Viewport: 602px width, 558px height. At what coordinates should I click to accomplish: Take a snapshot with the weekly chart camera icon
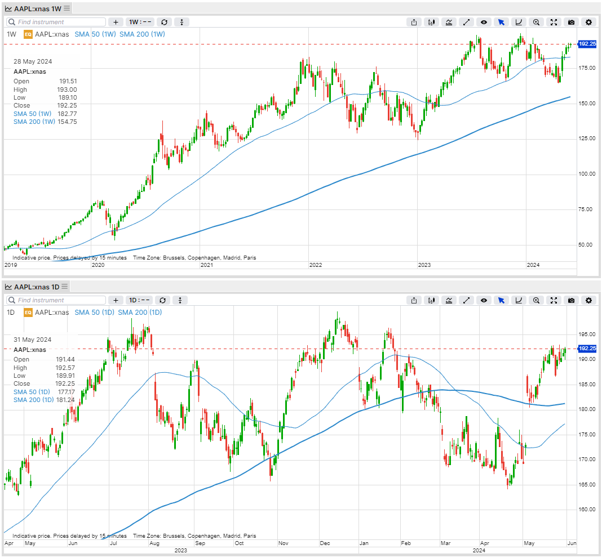[x=571, y=22]
